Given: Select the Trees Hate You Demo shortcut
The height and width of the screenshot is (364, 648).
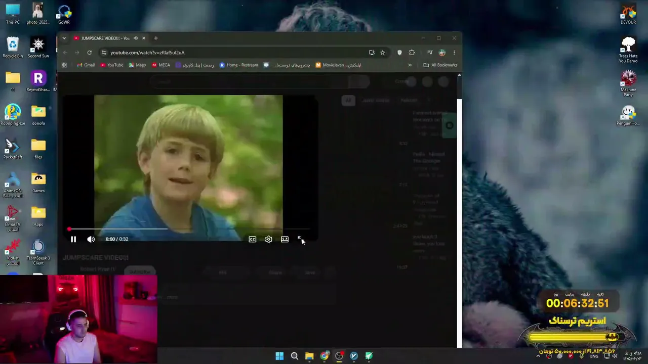Looking at the screenshot, I should 628,50.
